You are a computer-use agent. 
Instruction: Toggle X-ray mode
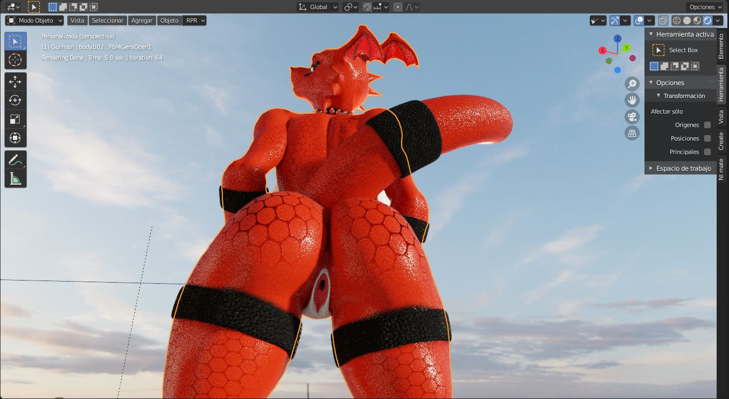point(663,20)
